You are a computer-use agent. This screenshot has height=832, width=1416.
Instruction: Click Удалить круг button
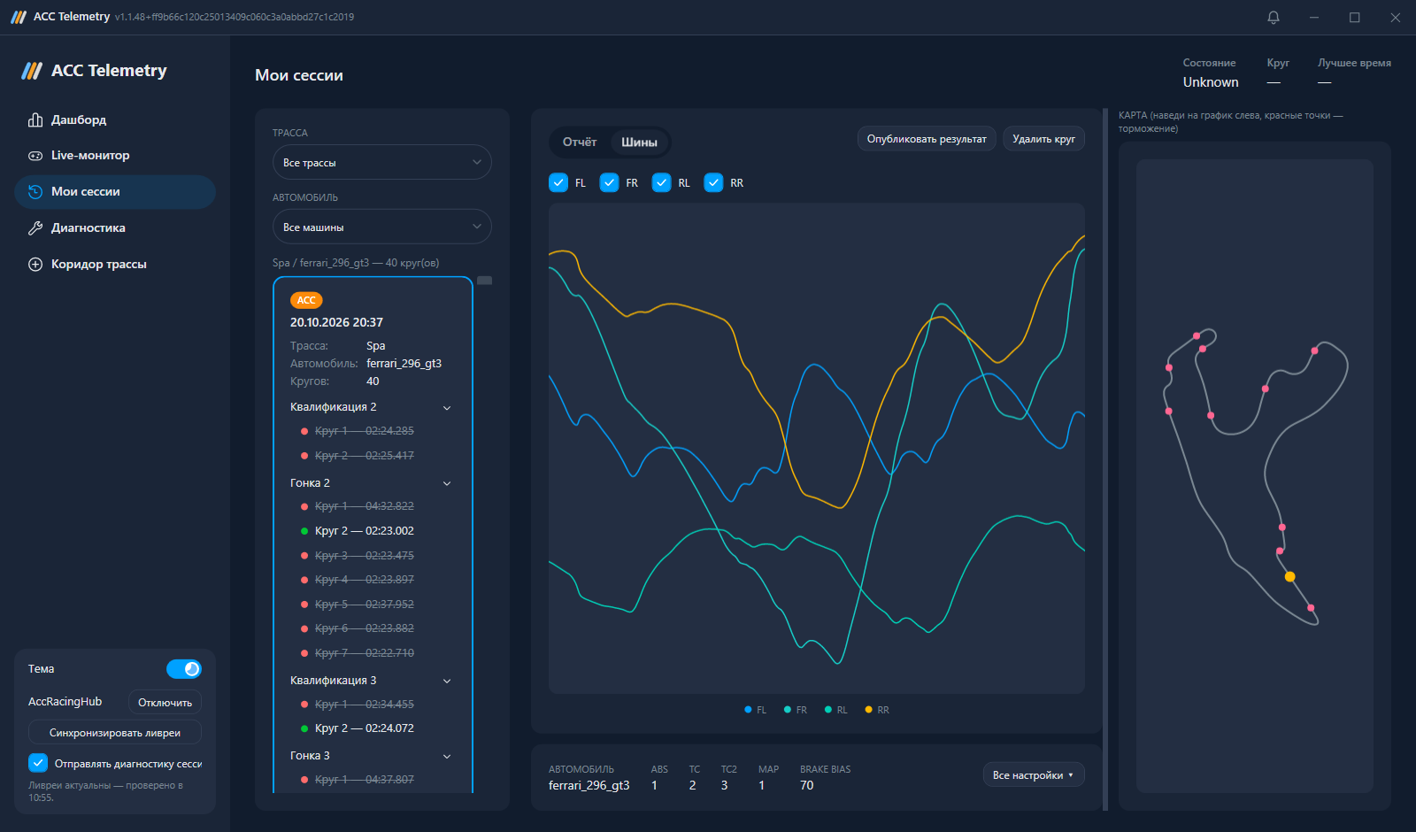click(x=1043, y=139)
